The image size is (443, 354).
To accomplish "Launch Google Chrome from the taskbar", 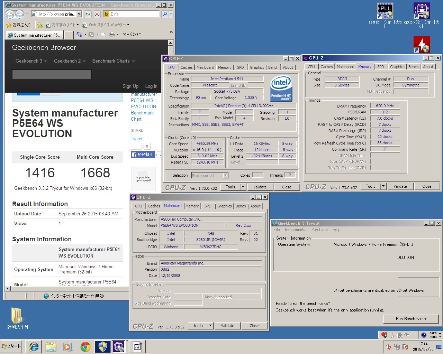I will tap(85, 347).
